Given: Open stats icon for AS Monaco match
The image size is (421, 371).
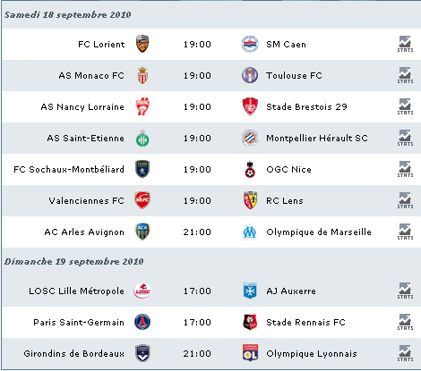Looking at the screenshot, I should [405, 75].
